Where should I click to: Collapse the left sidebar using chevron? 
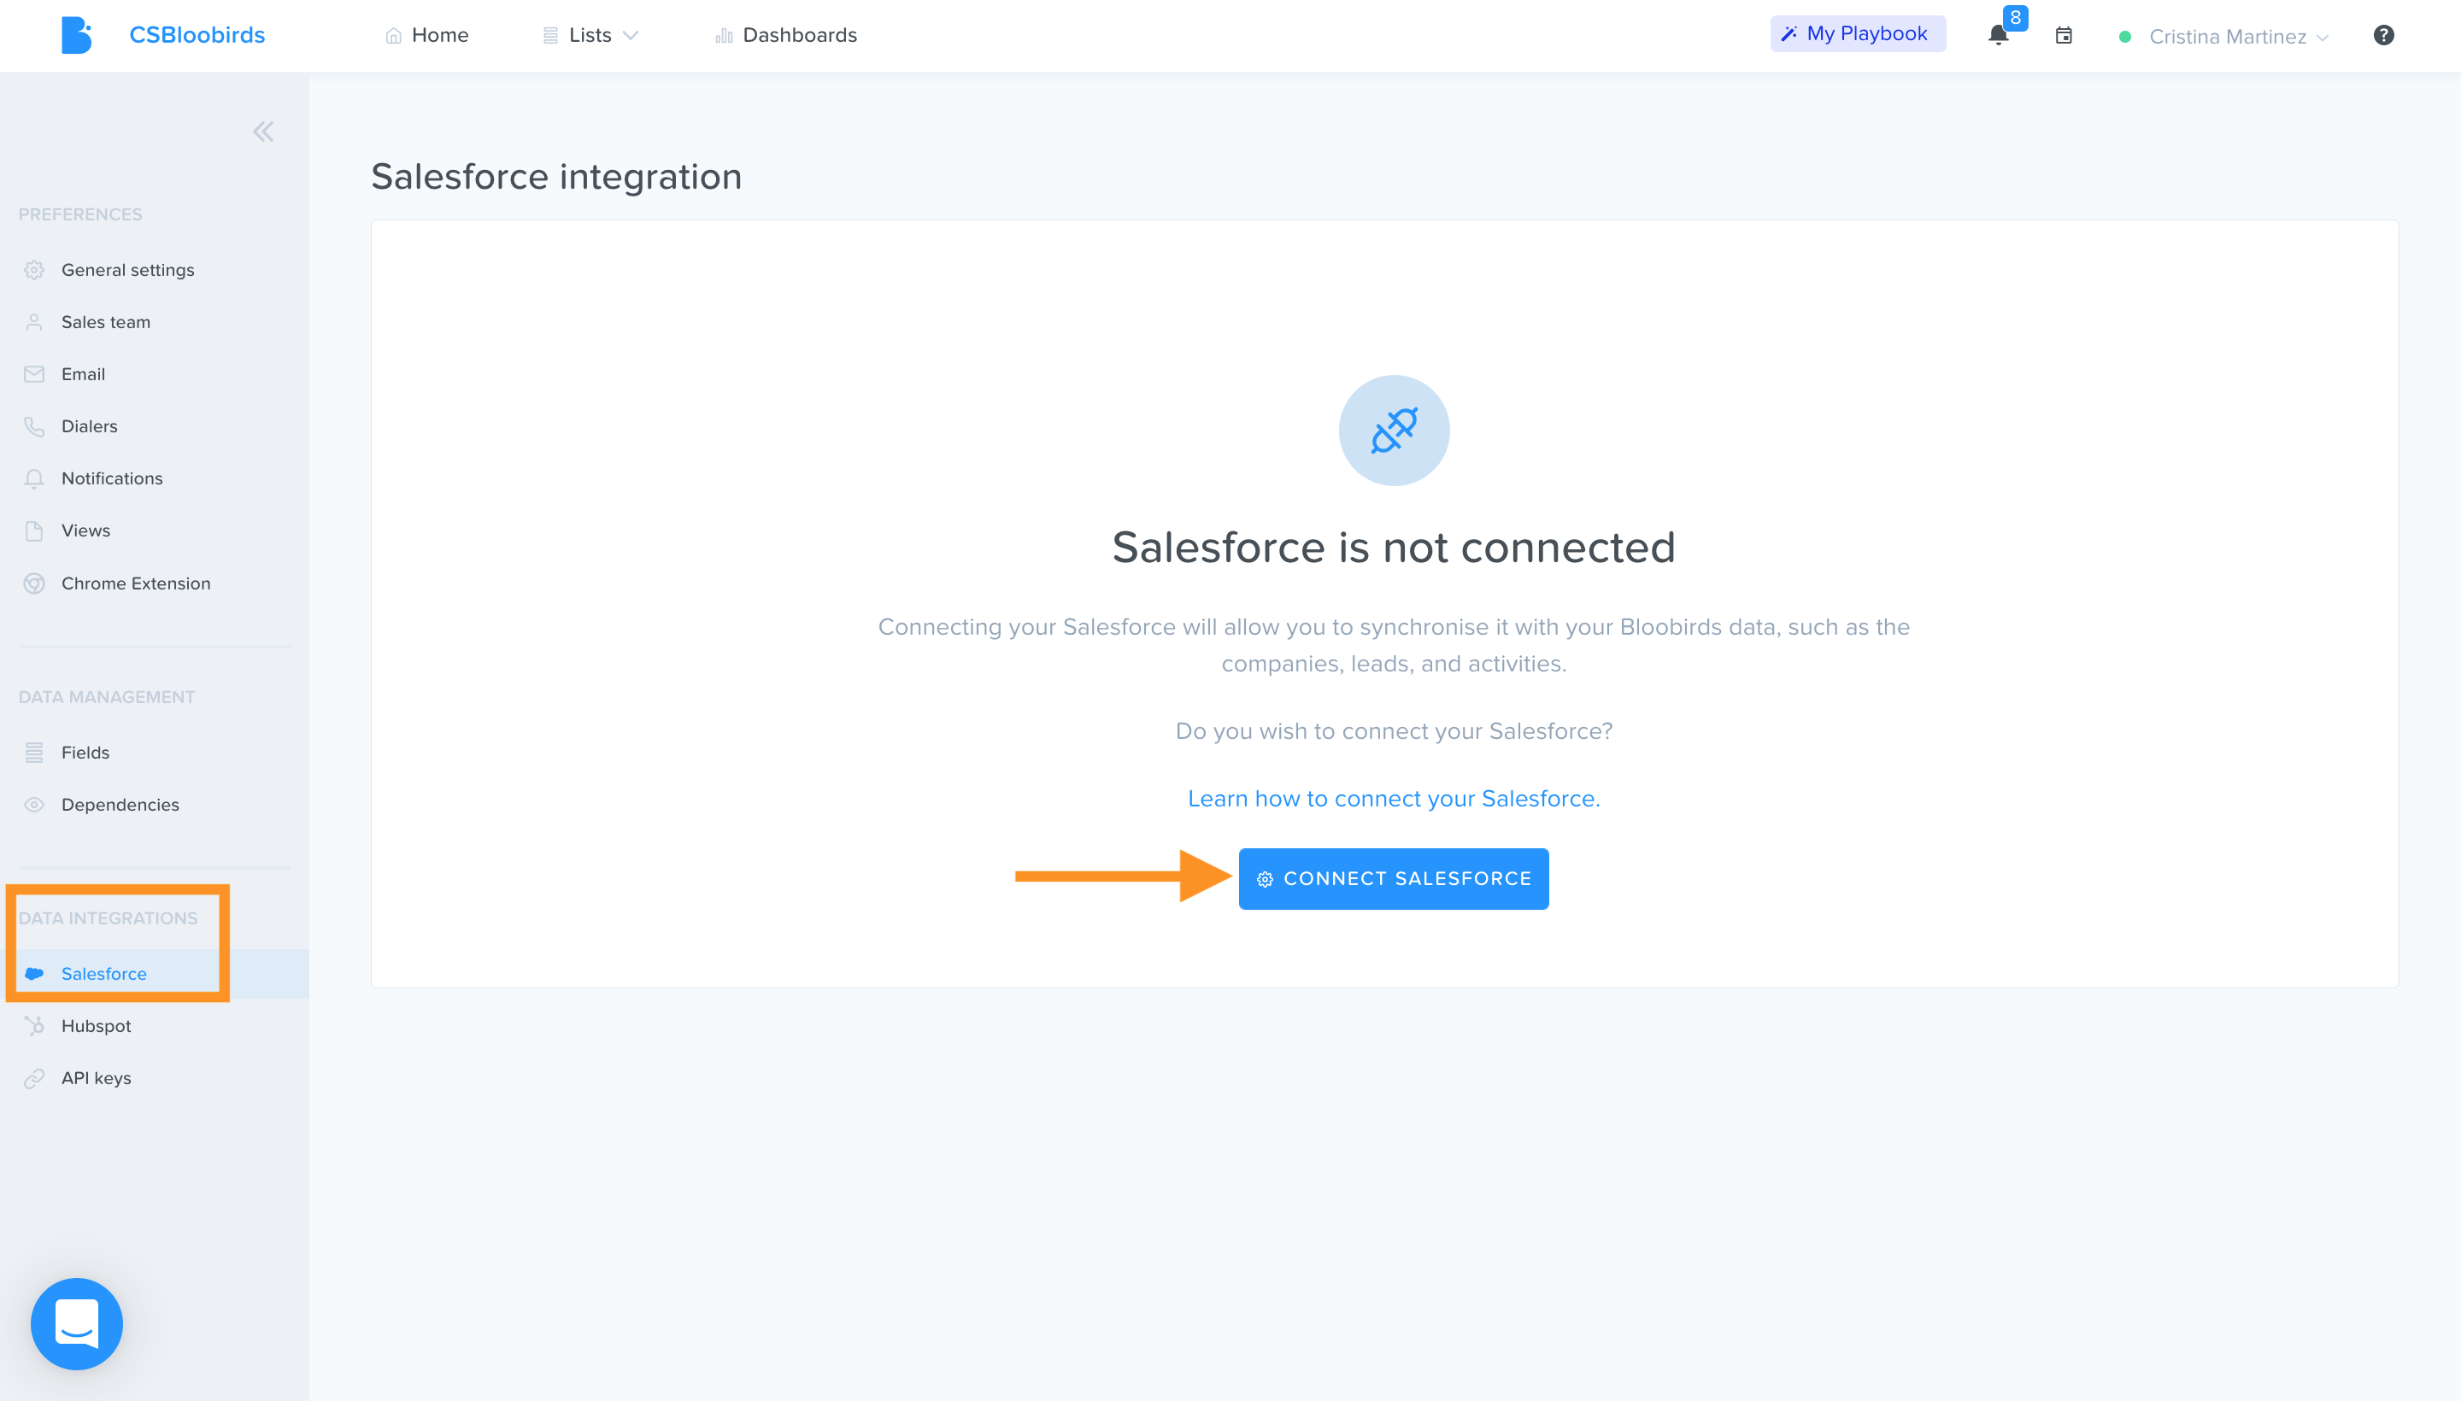pos(264,132)
